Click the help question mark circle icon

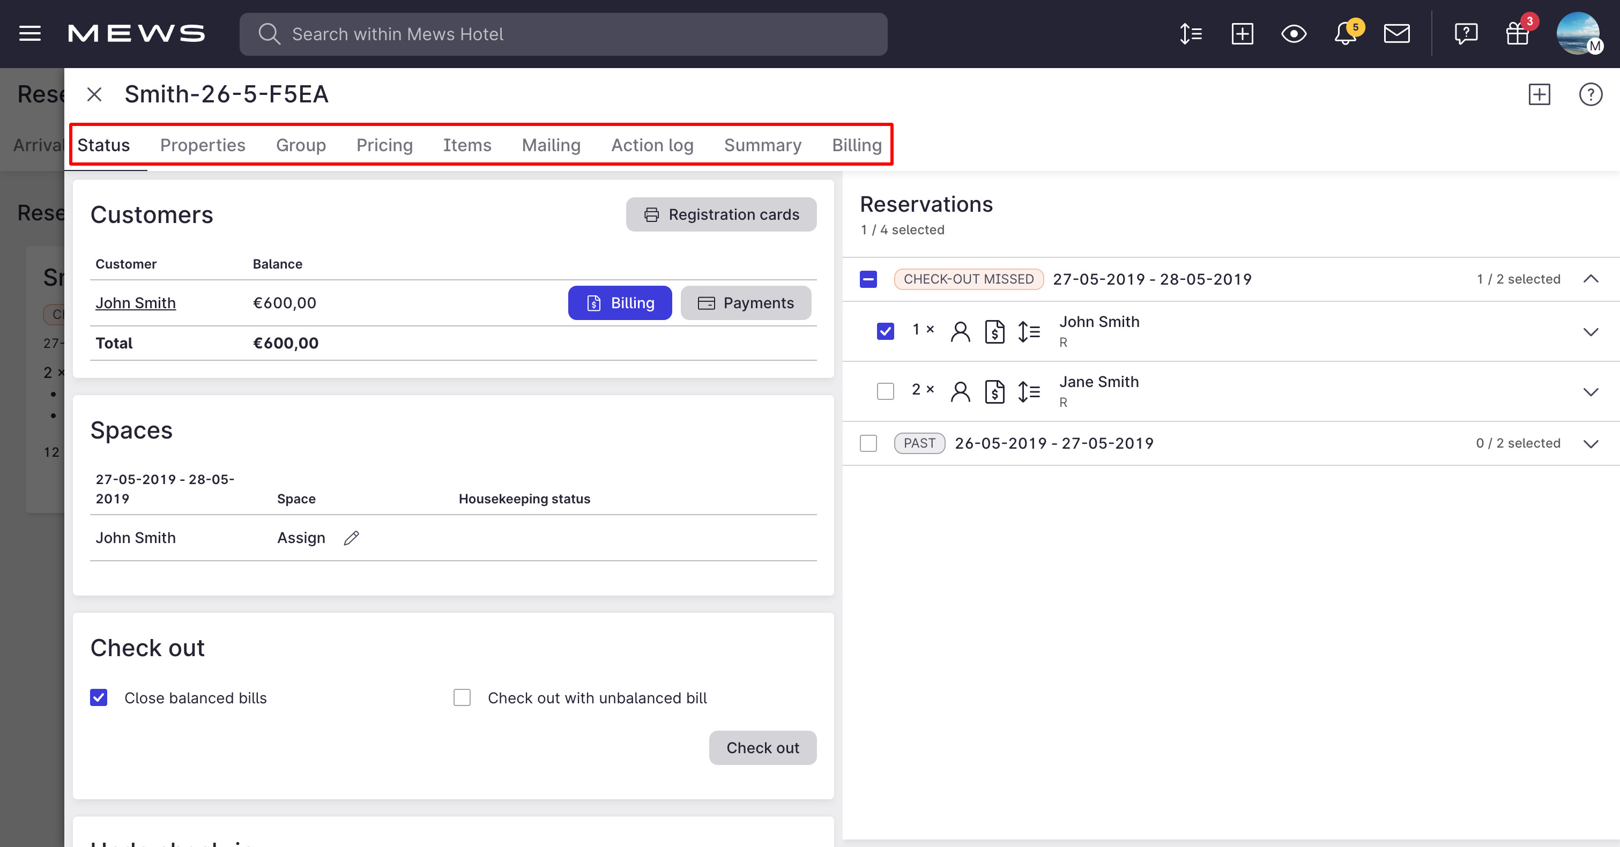point(1591,95)
